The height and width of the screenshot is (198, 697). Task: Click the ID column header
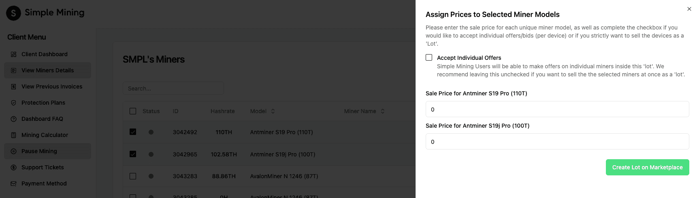click(x=175, y=111)
